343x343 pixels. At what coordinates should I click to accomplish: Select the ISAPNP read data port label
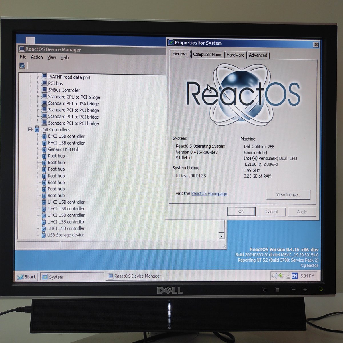pyautogui.click(x=69, y=77)
